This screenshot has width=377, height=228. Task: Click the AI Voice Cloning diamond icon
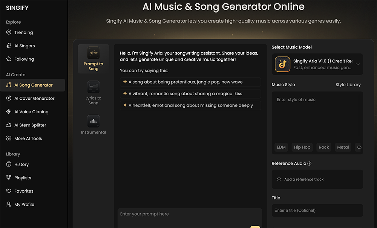tap(9, 112)
